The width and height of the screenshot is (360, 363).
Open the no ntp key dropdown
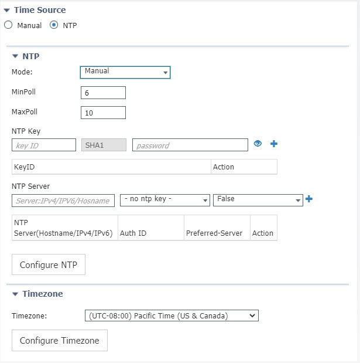coord(165,200)
